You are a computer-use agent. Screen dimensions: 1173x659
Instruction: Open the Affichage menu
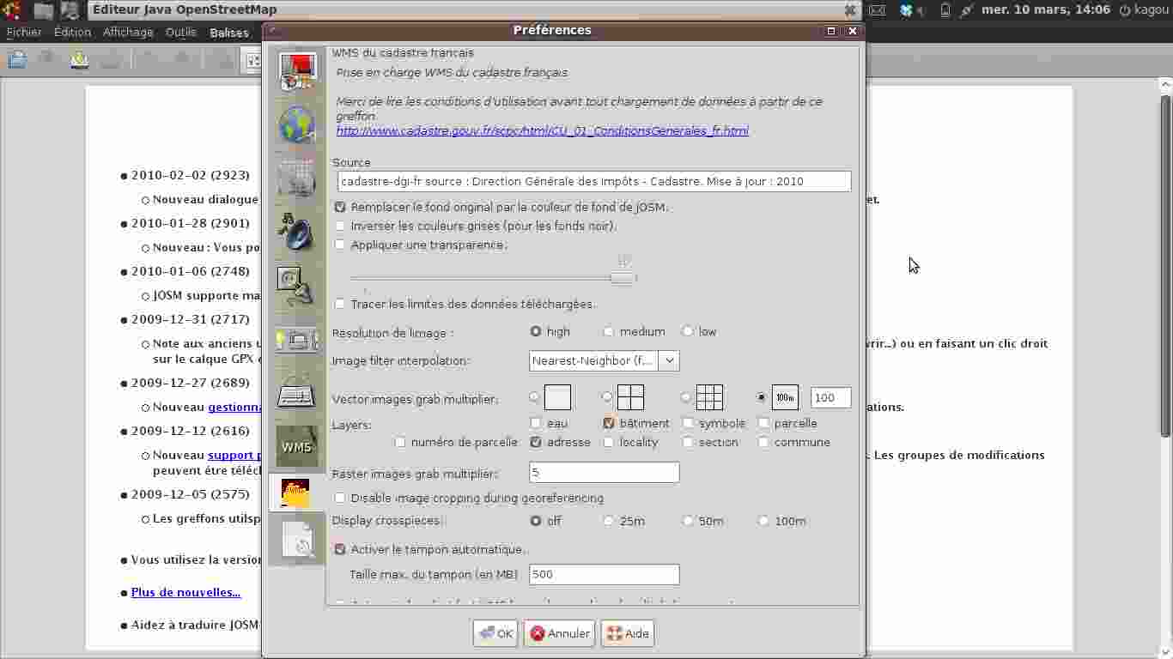[128, 33]
